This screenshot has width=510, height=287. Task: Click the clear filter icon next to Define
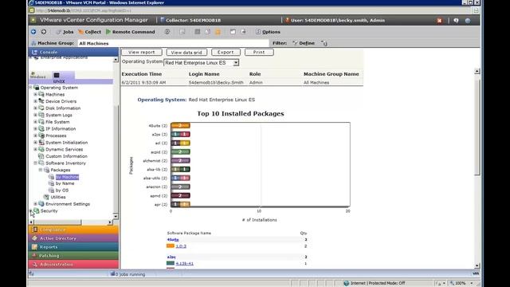(324, 43)
